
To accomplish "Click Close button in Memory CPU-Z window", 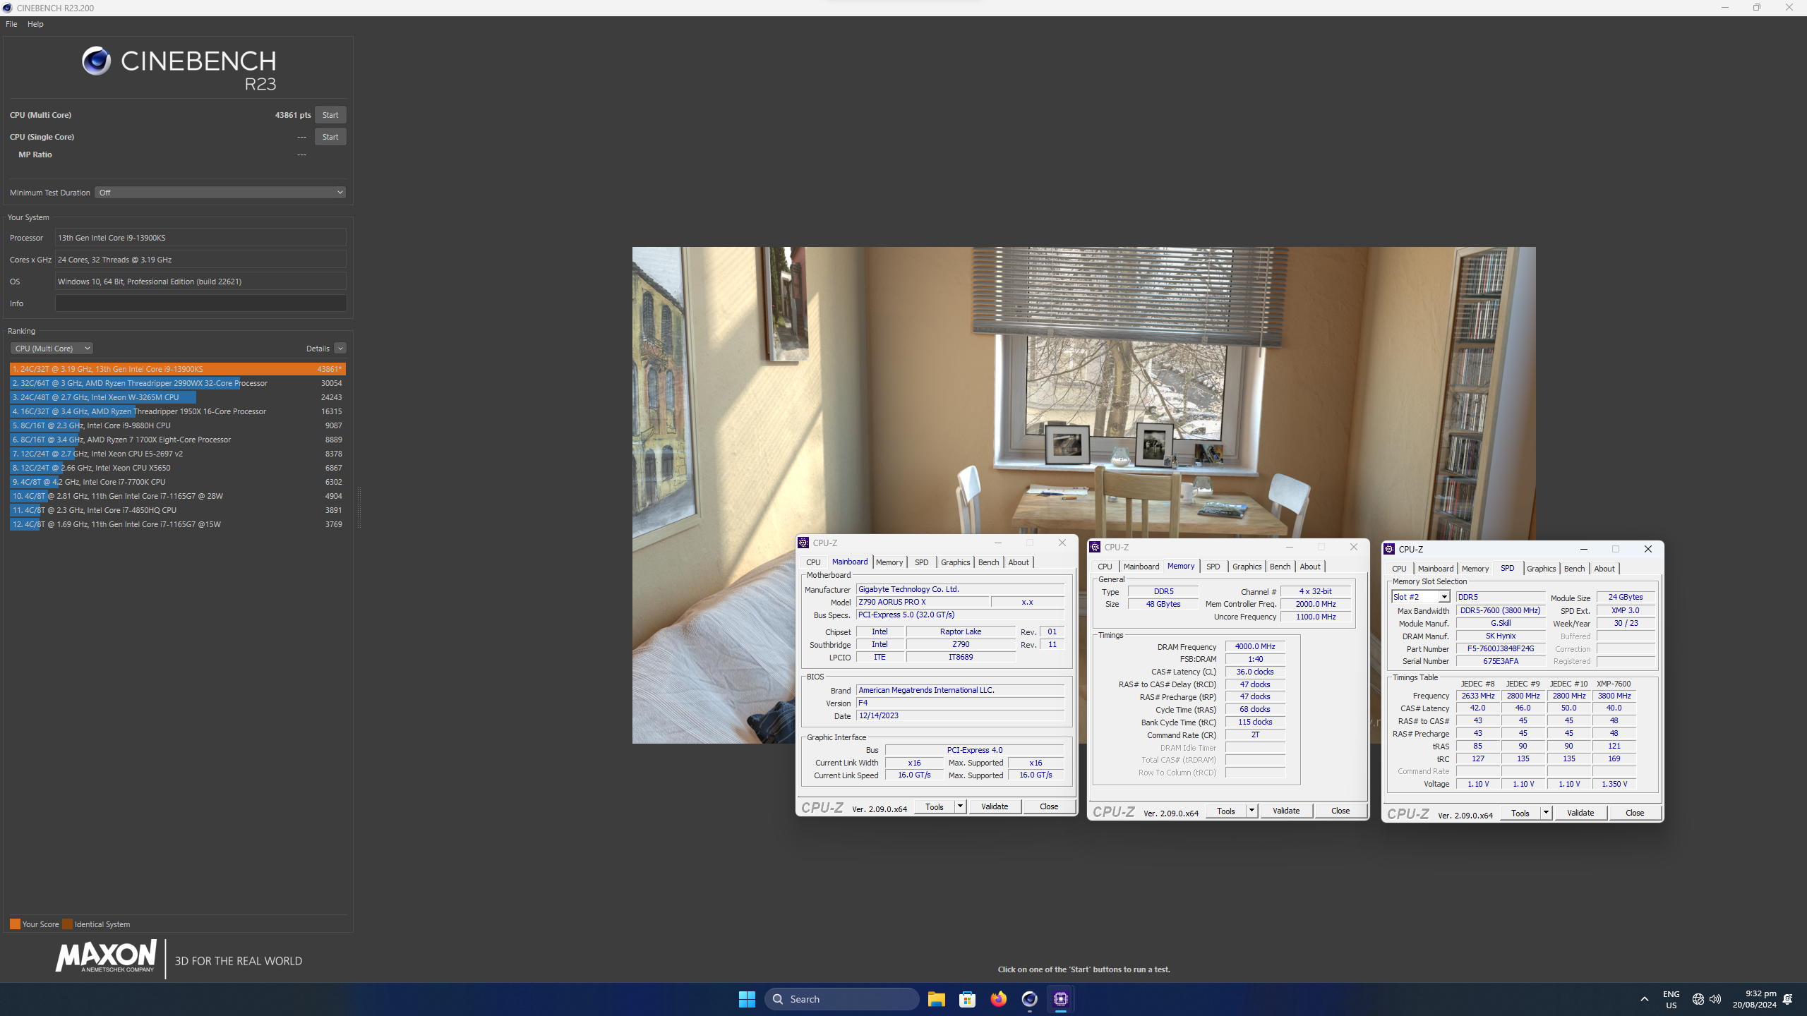I will [1340, 811].
